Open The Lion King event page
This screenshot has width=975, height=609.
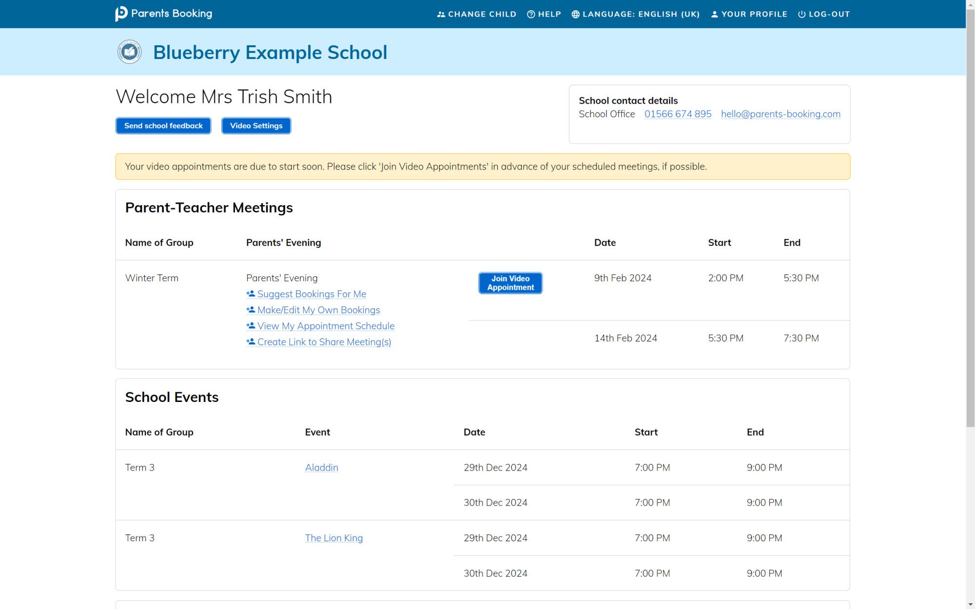tap(333, 537)
